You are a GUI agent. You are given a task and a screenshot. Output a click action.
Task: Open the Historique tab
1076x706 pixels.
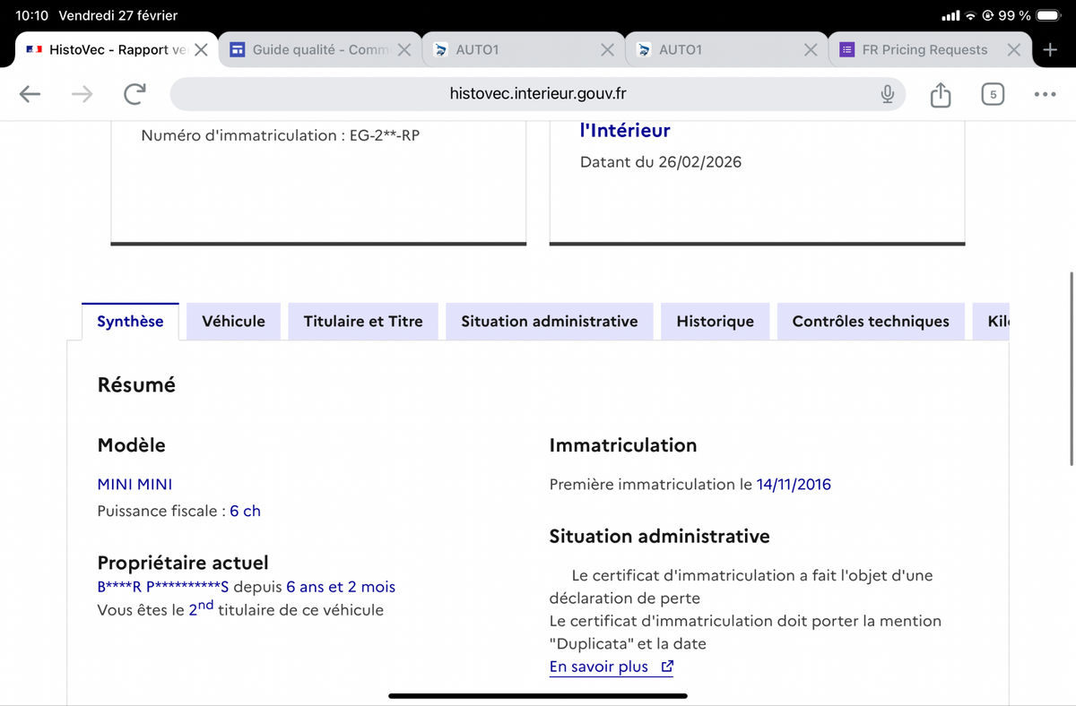[x=715, y=322]
